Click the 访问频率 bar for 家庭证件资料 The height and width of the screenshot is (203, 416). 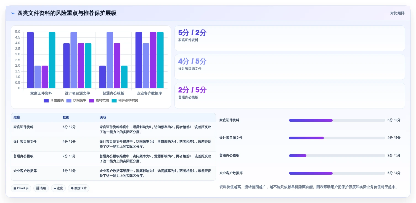pyautogui.click(x=38, y=77)
